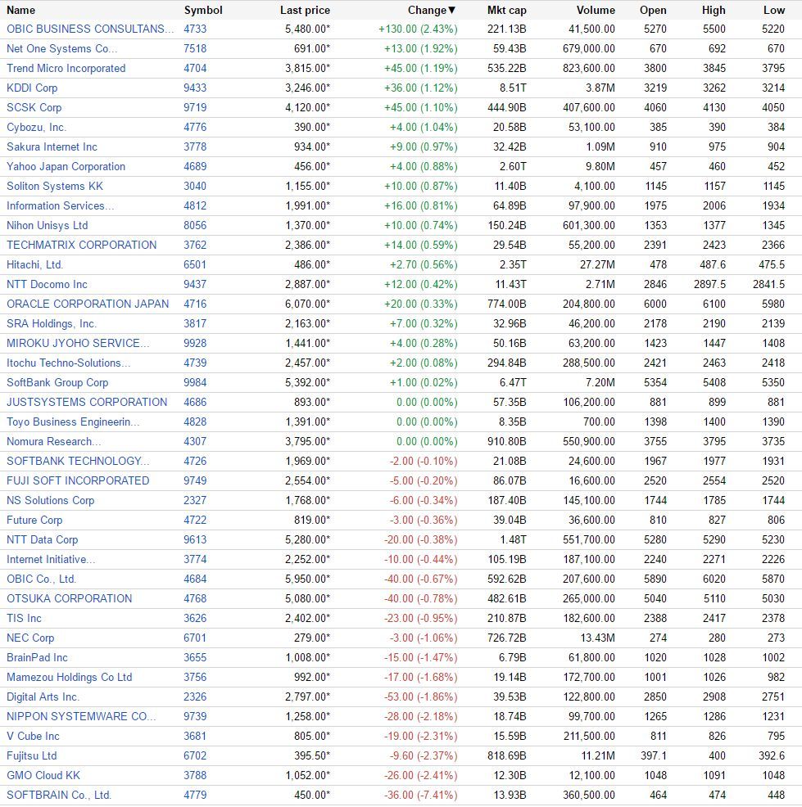The width and height of the screenshot is (802, 807).
Task: Open Future Corp link
Action: coord(34,521)
